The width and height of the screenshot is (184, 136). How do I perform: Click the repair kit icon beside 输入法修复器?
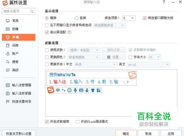8,93
